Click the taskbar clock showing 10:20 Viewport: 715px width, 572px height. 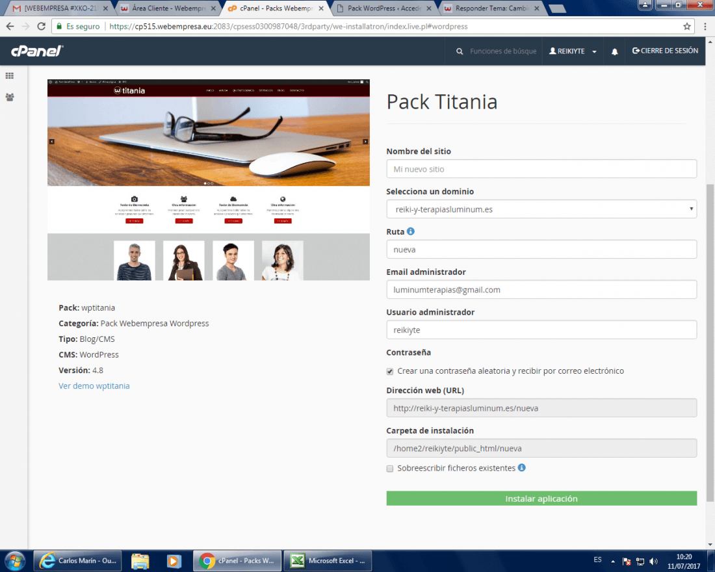[x=684, y=561]
